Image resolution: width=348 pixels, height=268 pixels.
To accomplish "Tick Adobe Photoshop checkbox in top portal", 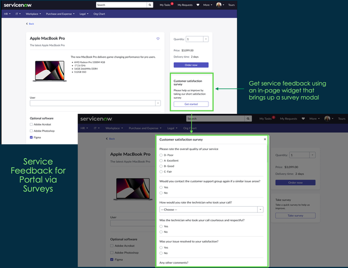I will [x=31, y=131].
